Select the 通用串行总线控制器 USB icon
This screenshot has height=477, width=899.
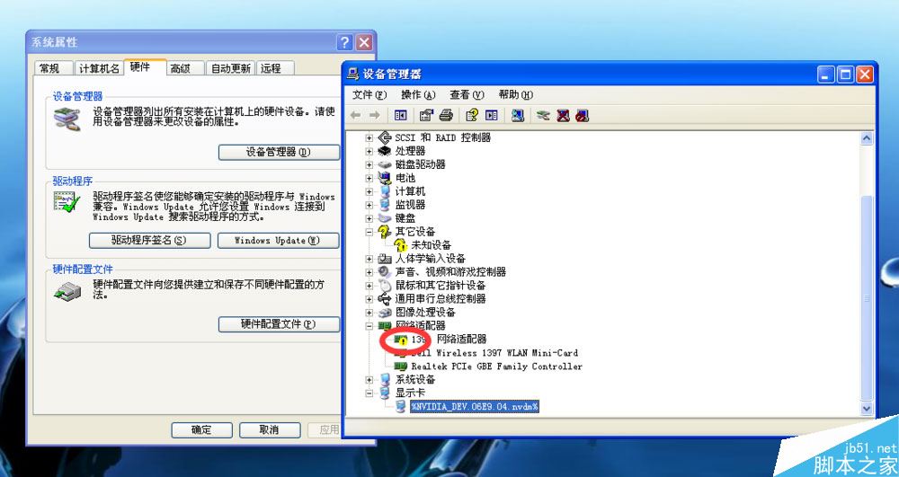click(x=385, y=298)
